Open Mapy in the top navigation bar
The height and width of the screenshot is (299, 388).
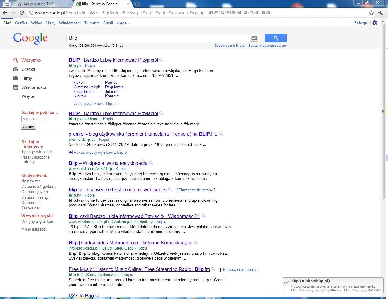pos(51,23)
